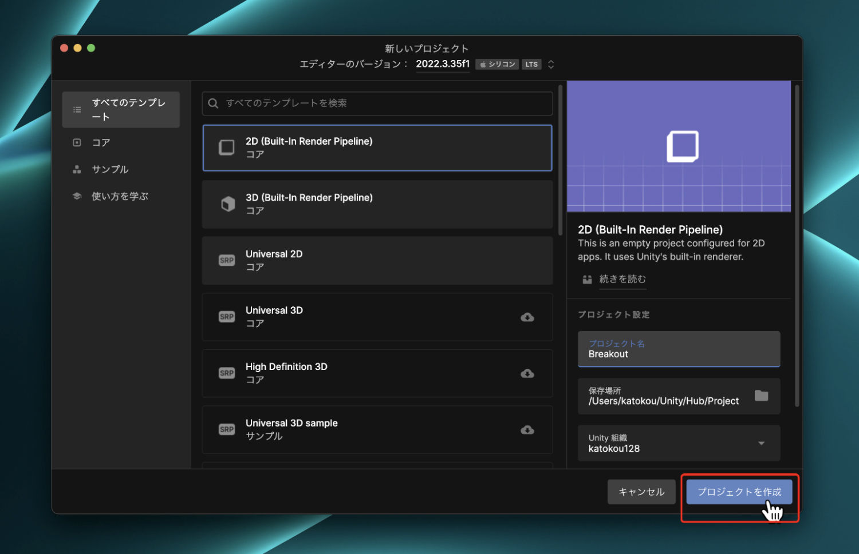
Task: Open the editor version selector arrows
Action: (x=551, y=64)
